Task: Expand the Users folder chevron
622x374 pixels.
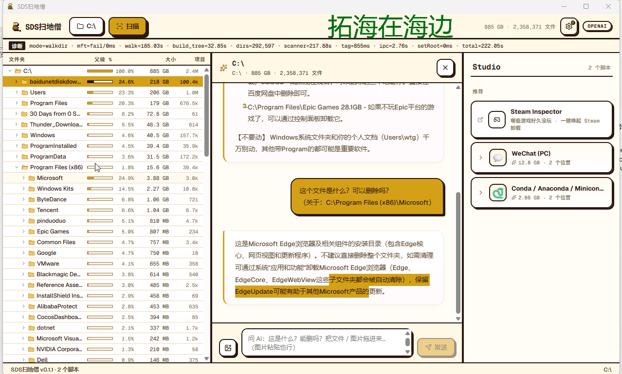Action: click(17, 92)
